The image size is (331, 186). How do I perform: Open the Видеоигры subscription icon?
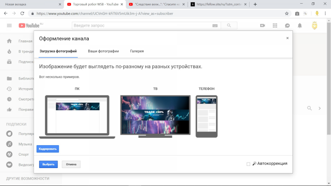[9, 165]
